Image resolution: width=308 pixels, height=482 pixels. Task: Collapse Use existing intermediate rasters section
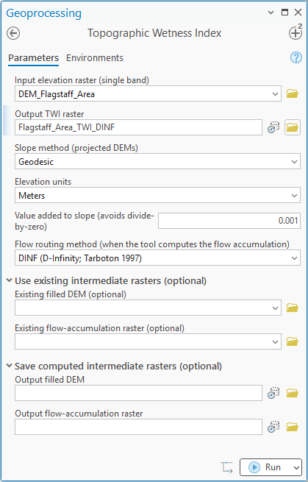[10, 280]
